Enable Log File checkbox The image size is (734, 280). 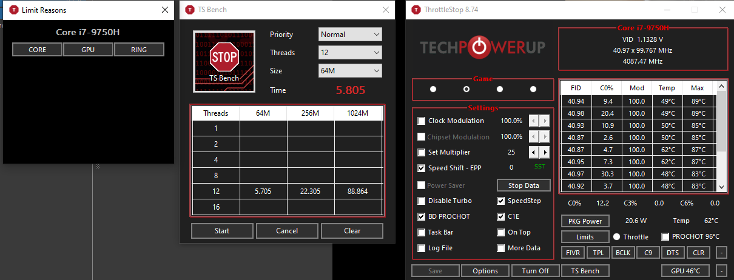422,248
